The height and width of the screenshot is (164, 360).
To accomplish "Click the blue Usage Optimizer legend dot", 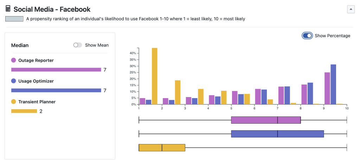I will pyautogui.click(x=14, y=81).
